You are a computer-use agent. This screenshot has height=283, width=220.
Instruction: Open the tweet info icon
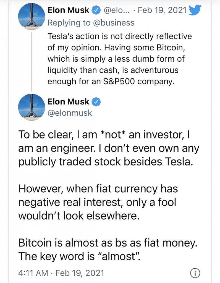[x=195, y=273]
